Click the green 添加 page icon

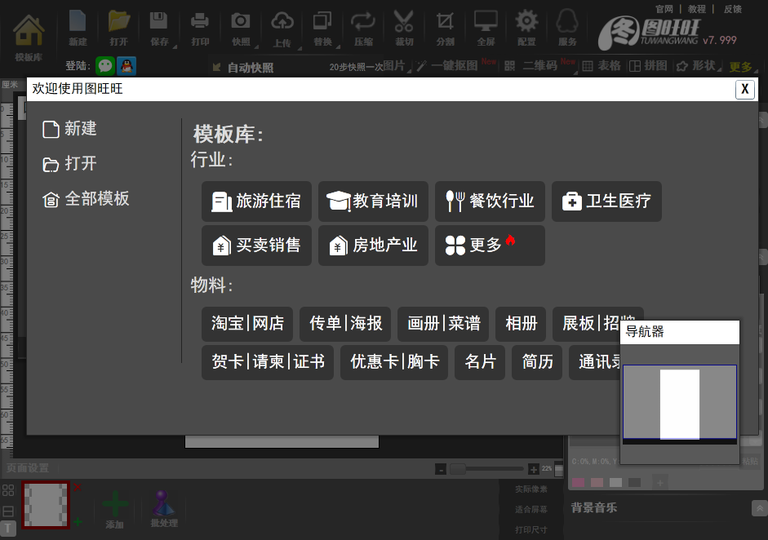pyautogui.click(x=115, y=509)
